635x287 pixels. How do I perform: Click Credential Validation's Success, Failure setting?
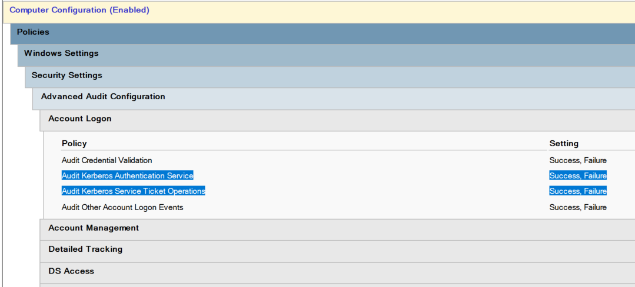(578, 160)
